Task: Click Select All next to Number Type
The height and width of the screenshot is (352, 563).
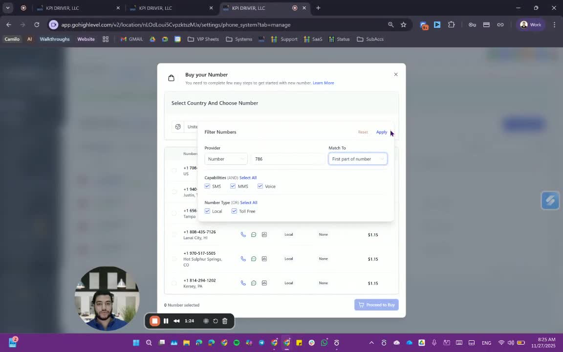Action: point(248,202)
